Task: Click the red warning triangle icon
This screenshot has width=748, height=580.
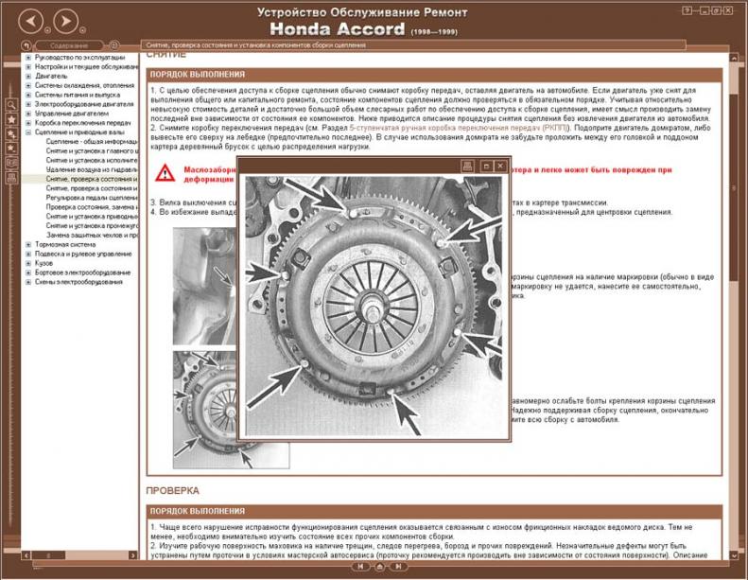Action: [x=165, y=173]
